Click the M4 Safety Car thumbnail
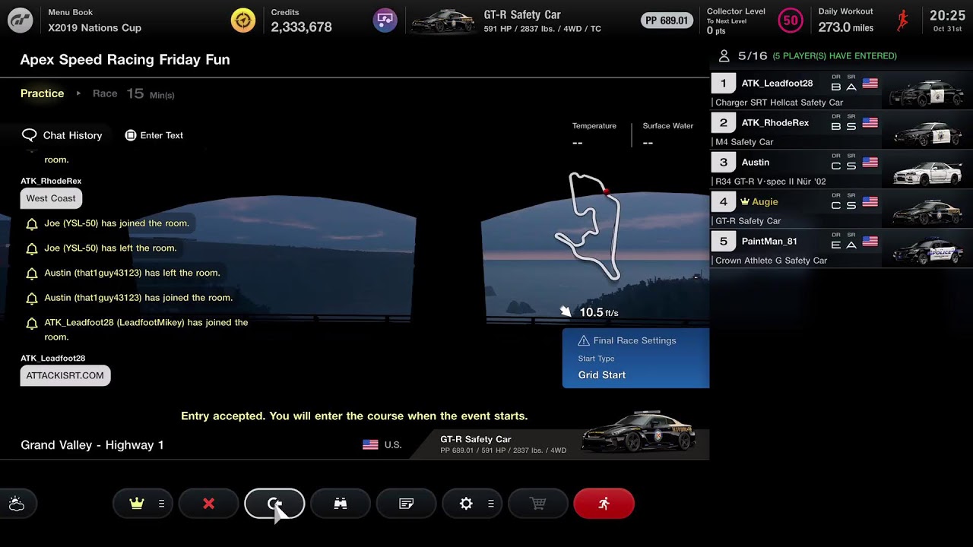The width and height of the screenshot is (973, 547). pos(927,131)
